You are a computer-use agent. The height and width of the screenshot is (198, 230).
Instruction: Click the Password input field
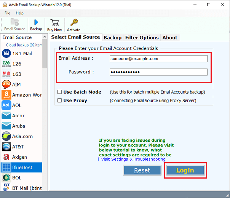158,72
